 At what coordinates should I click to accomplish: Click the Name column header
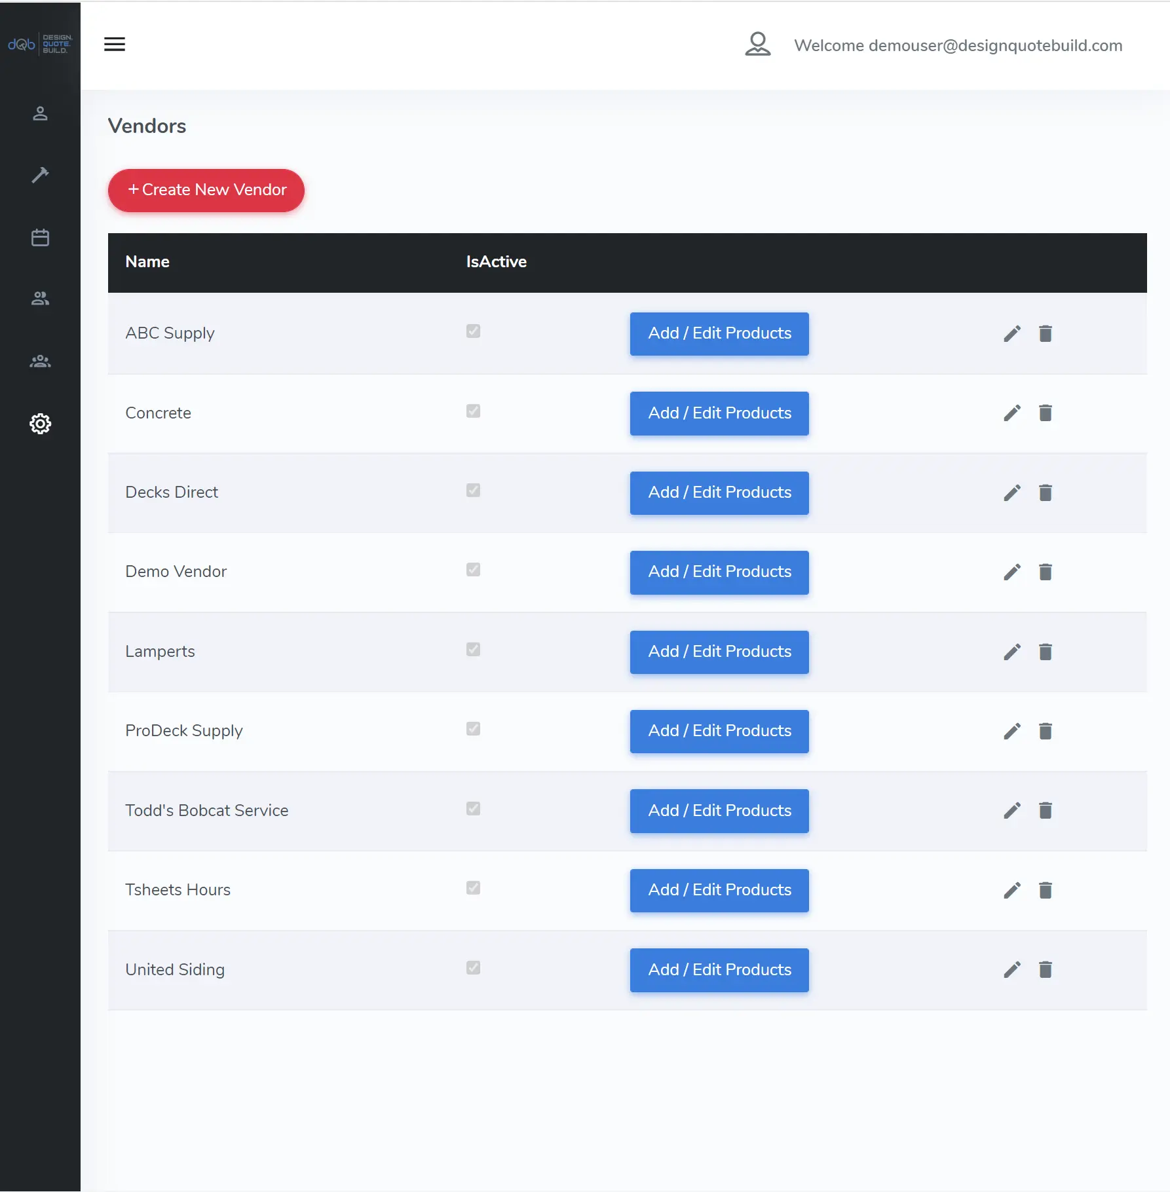pos(147,261)
